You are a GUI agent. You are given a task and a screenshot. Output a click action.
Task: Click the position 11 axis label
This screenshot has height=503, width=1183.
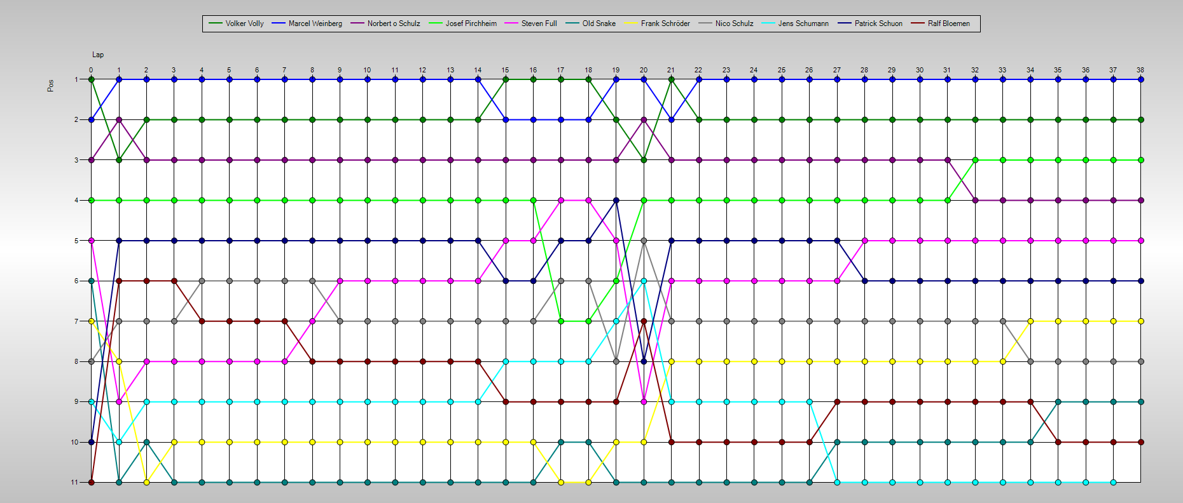pos(75,482)
